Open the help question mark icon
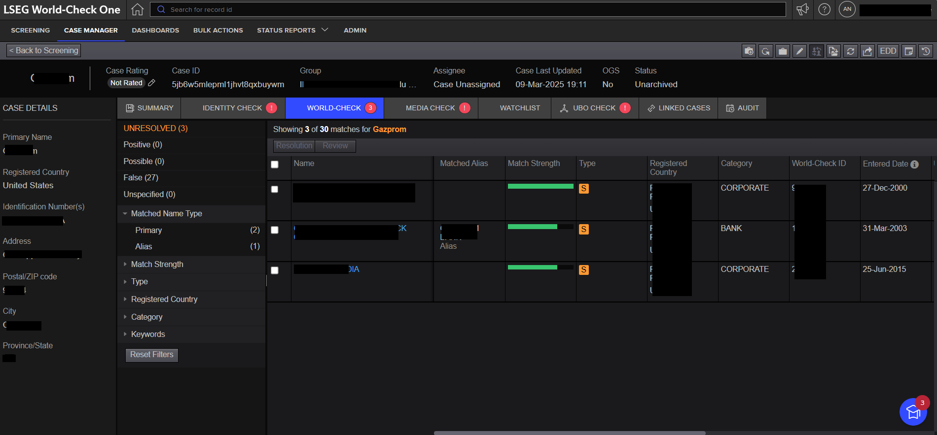The width and height of the screenshot is (937, 435). [x=825, y=9]
